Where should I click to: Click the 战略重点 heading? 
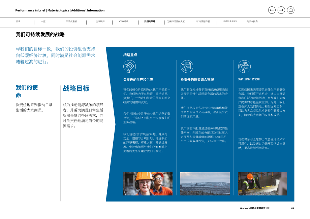point(130,55)
